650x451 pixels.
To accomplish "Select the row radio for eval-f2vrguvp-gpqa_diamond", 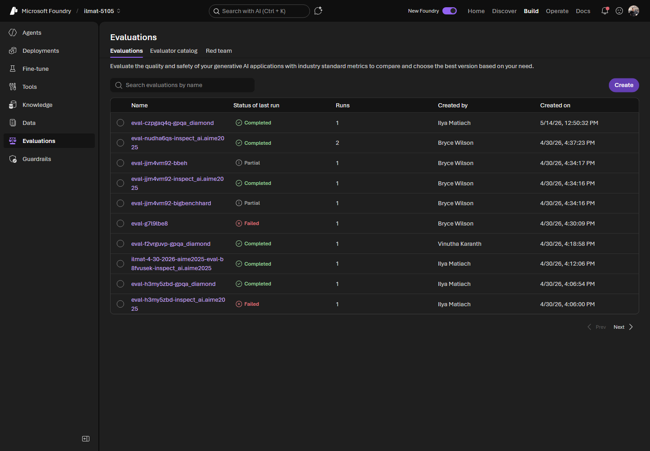I will [x=121, y=244].
